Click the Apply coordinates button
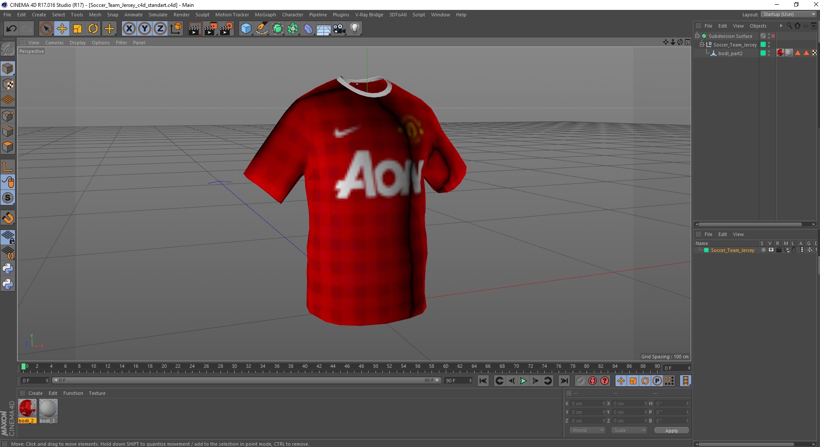Viewport: 820px width, 447px height. tap(671, 431)
